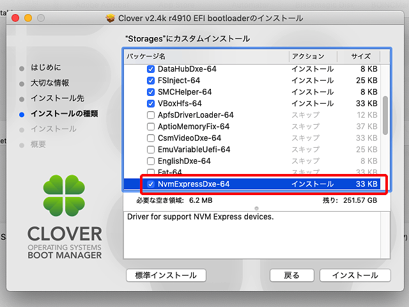409x307 pixels.
Task: Click the installer package icon in title bar
Action: [111, 19]
